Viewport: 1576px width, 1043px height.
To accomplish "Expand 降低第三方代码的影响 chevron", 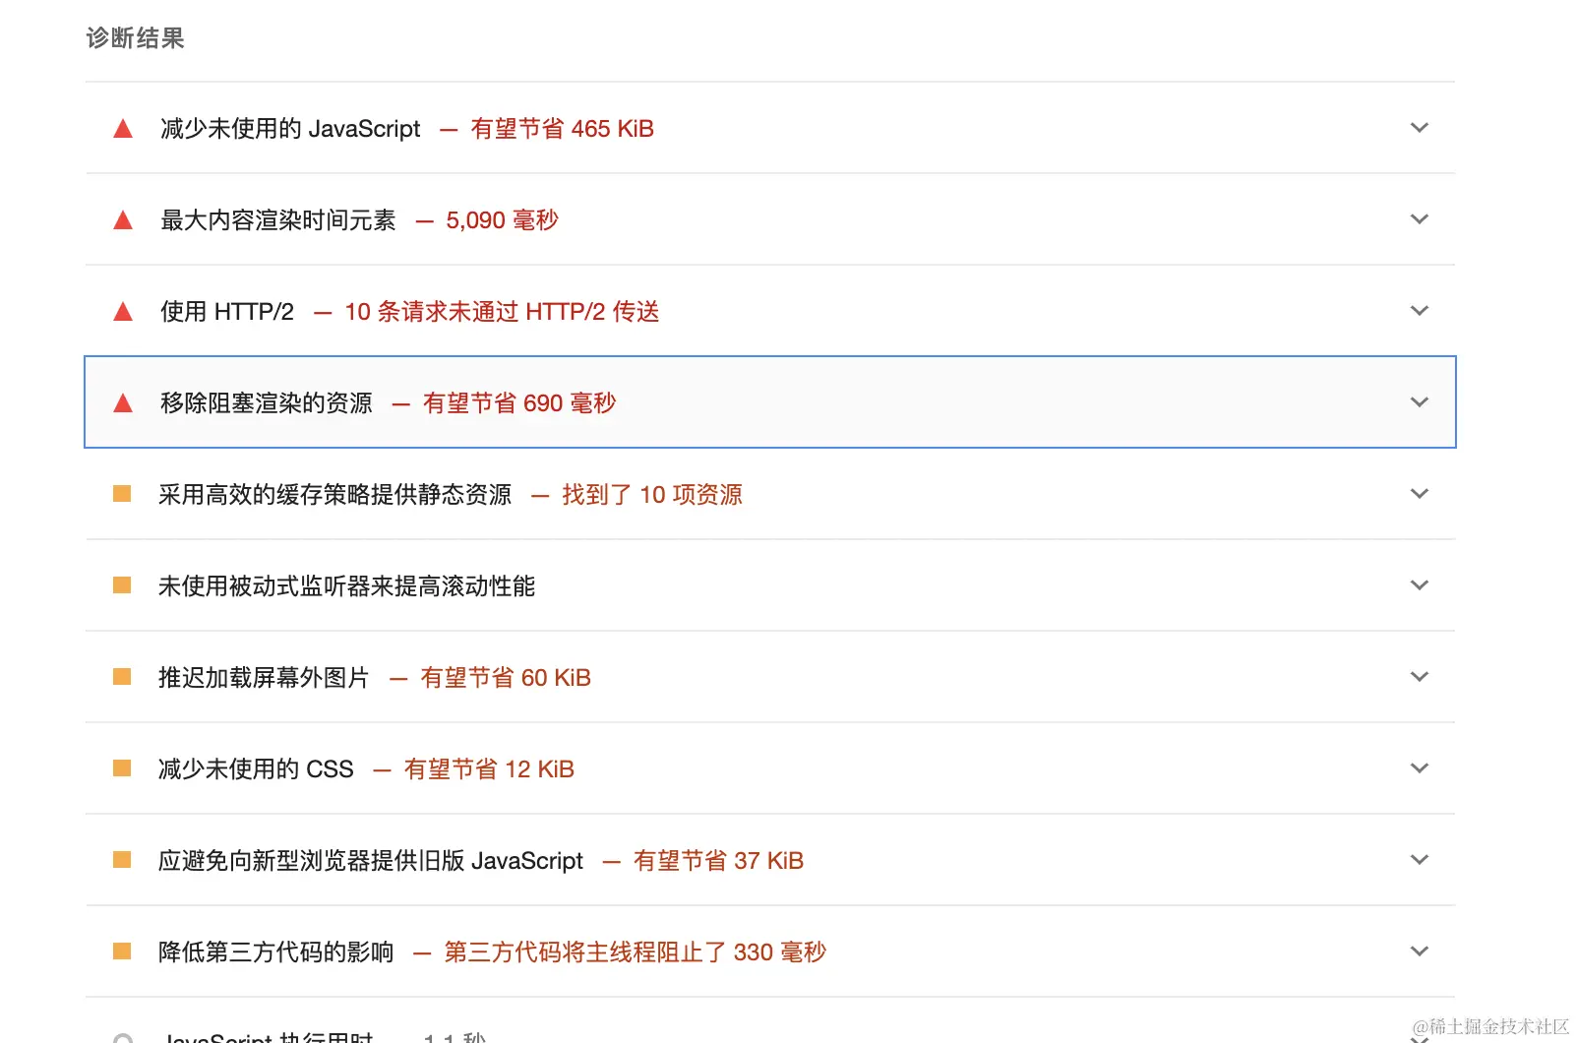I will 1419,951.
